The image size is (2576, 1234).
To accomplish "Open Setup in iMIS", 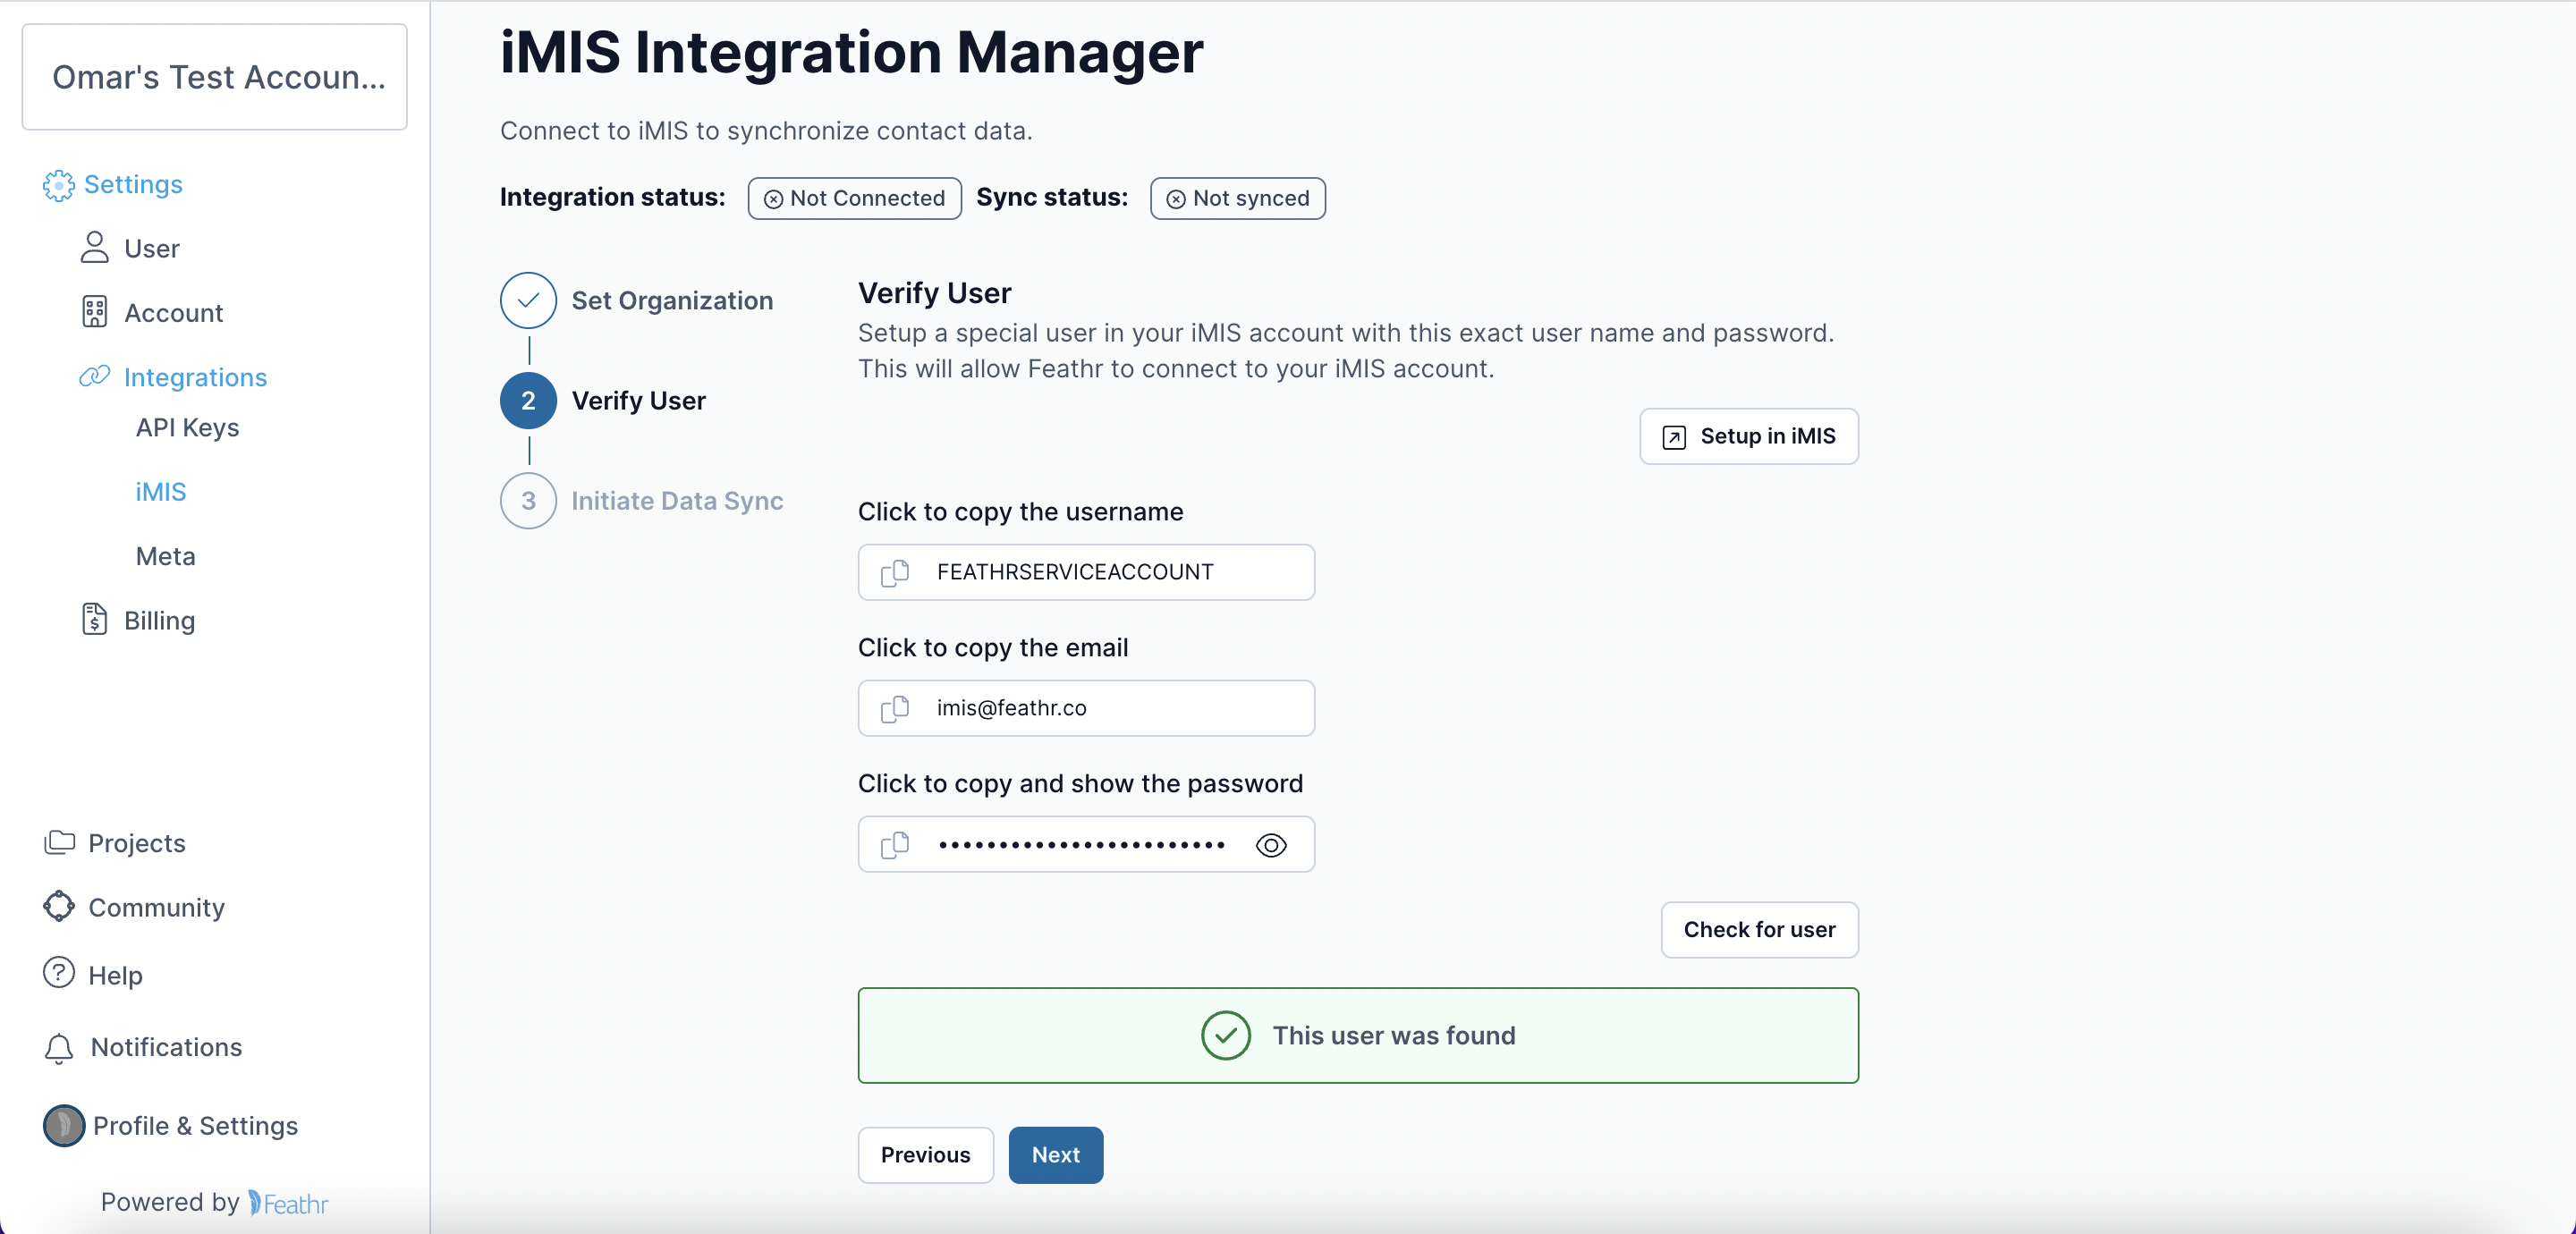I will [1747, 436].
